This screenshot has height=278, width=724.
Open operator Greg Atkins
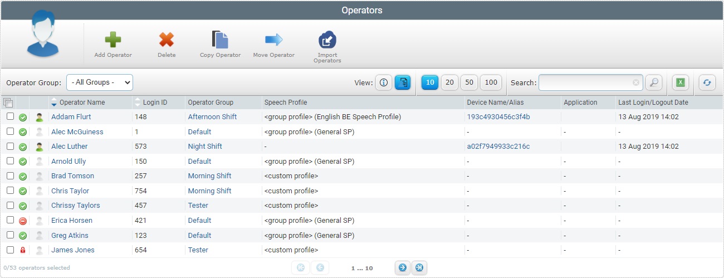(x=70, y=236)
